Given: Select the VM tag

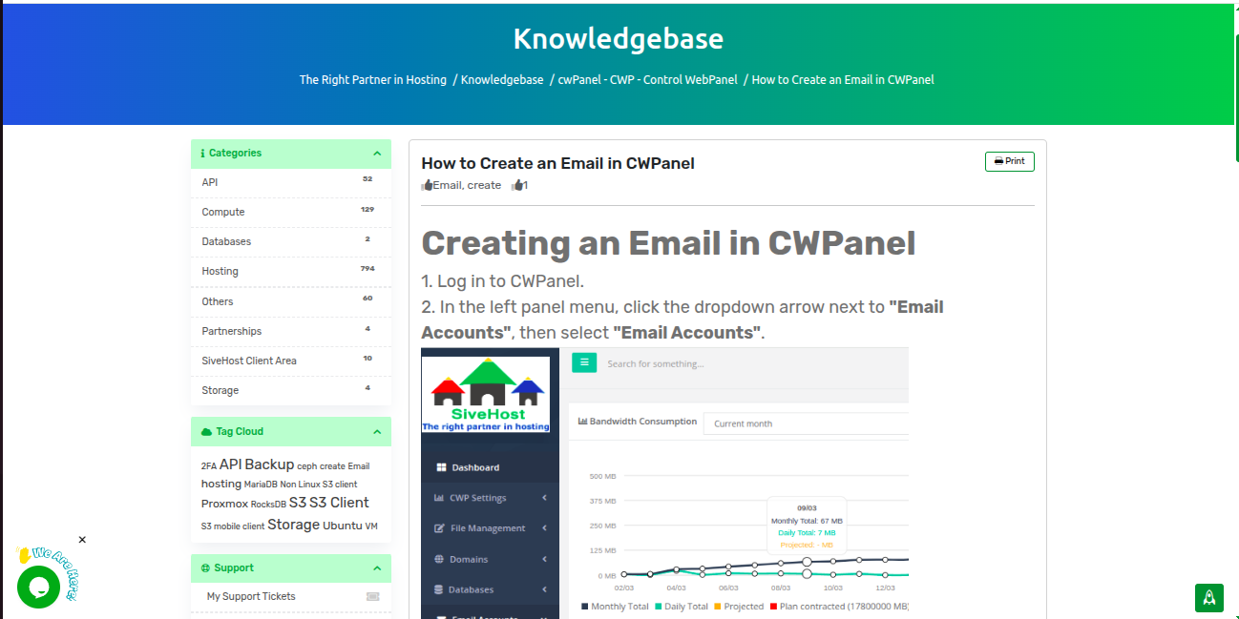Looking at the screenshot, I should pos(371,526).
